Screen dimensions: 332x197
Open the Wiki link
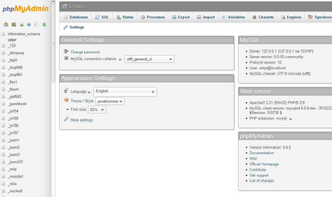click(253, 158)
